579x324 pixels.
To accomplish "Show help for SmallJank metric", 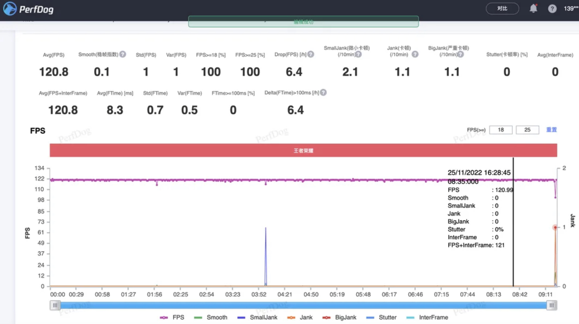I will pos(358,55).
